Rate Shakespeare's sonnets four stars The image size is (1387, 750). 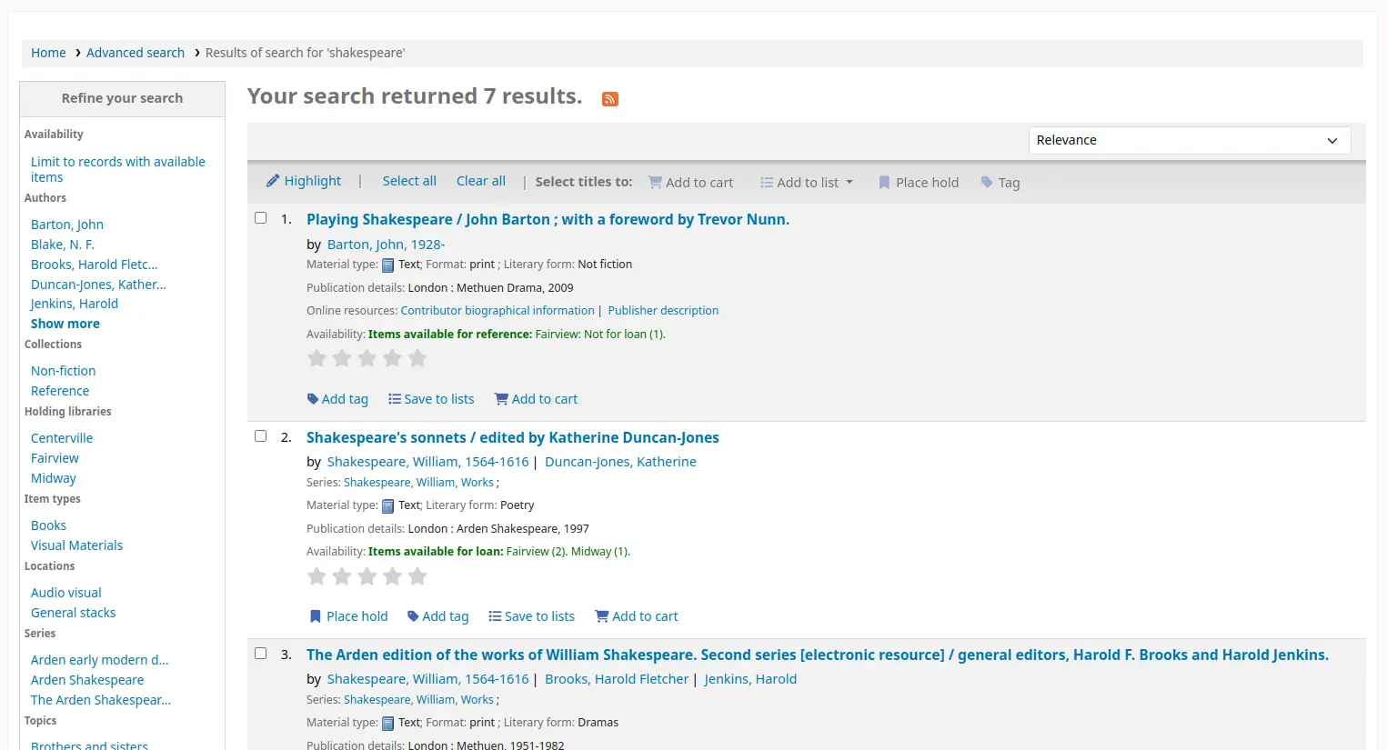pyautogui.click(x=393, y=576)
